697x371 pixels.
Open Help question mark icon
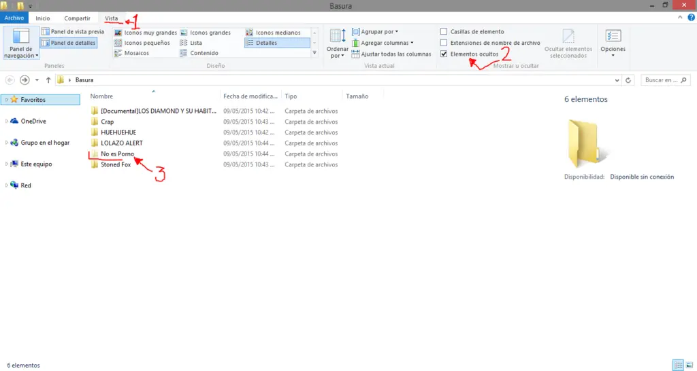692,18
